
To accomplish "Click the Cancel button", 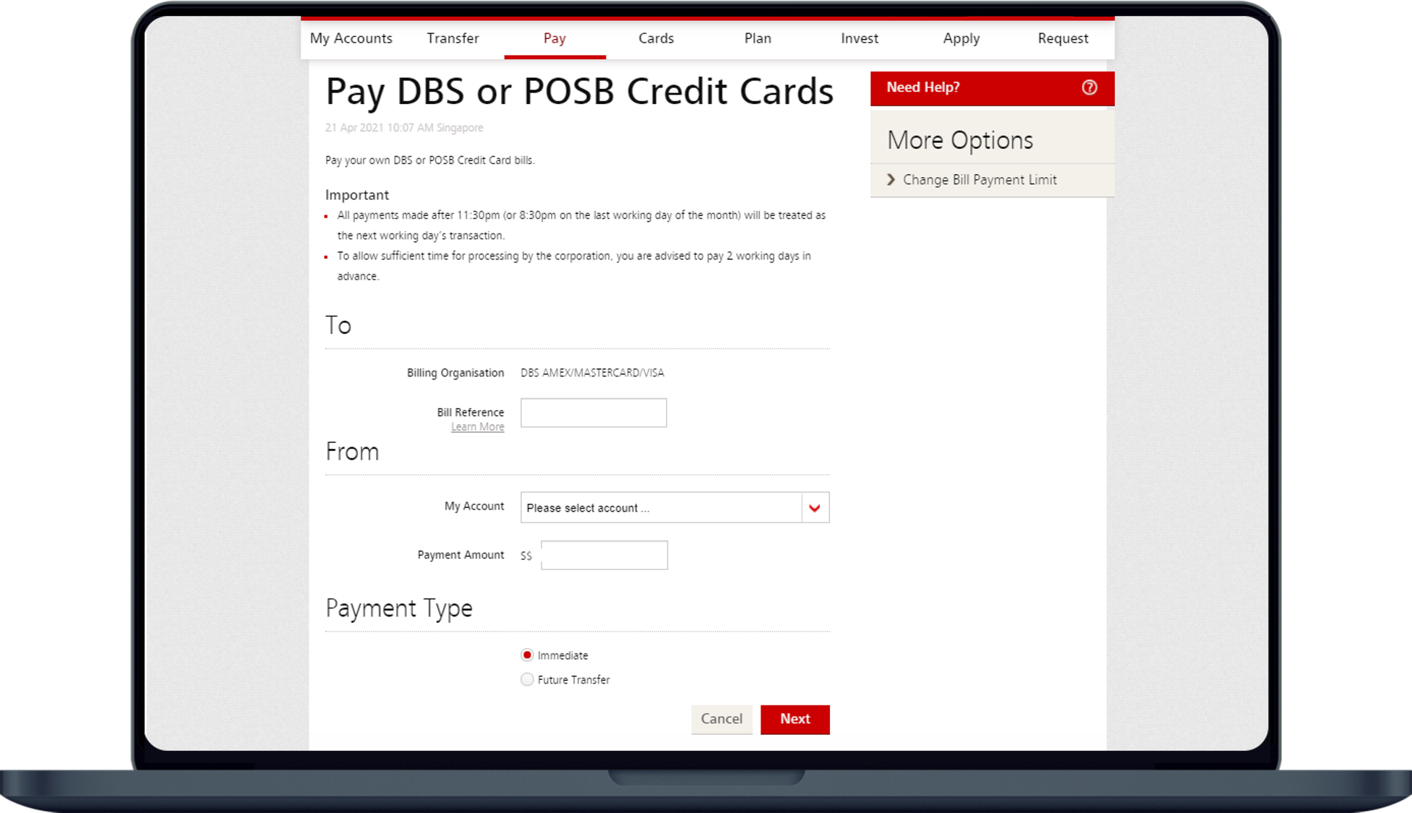I will click(x=722, y=719).
